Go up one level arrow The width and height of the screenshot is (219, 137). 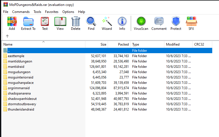point(7,36)
